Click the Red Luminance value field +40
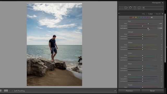The image size is (167, 94). [x=160, y=28]
